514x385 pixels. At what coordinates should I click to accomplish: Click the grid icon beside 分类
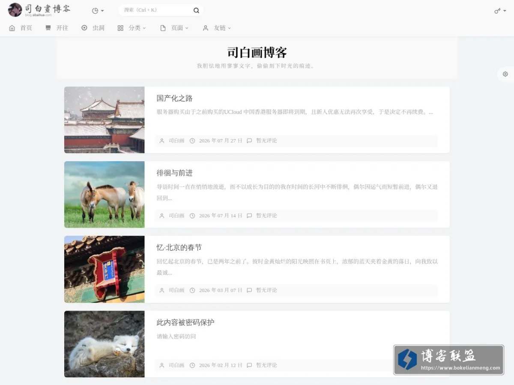click(120, 28)
